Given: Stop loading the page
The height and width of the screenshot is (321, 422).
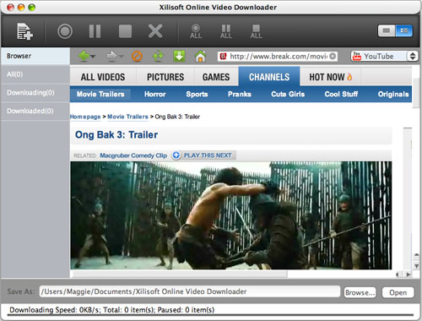Looking at the screenshot, I should [137, 57].
